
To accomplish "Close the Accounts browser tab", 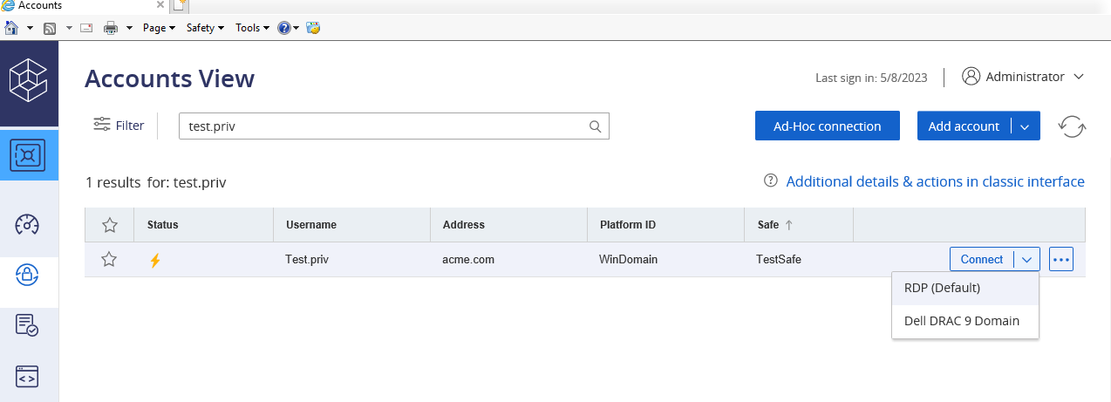I will click(x=160, y=5).
